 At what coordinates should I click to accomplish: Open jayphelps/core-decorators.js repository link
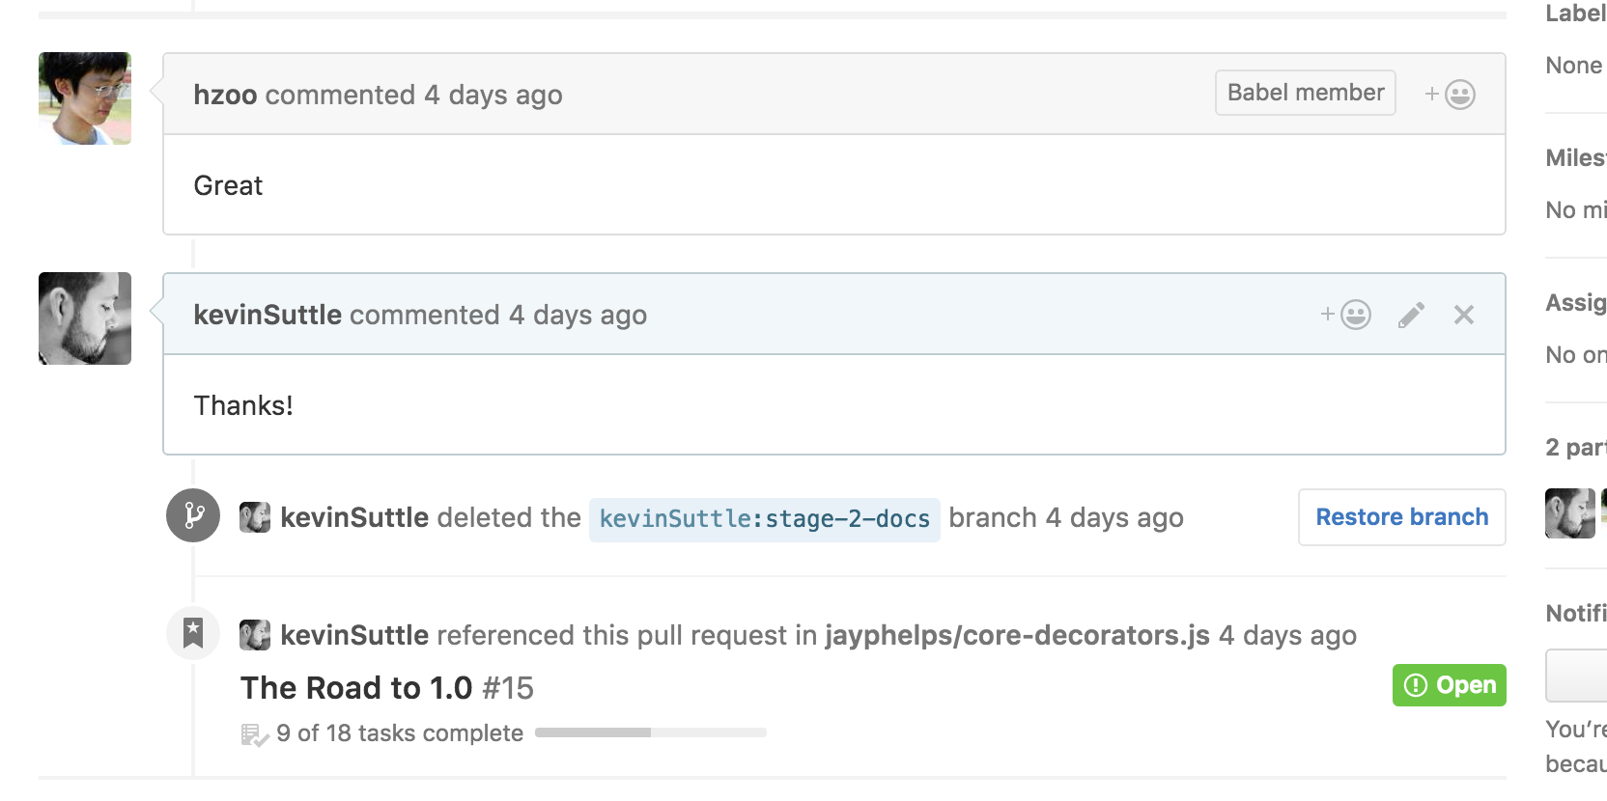(x=1017, y=635)
